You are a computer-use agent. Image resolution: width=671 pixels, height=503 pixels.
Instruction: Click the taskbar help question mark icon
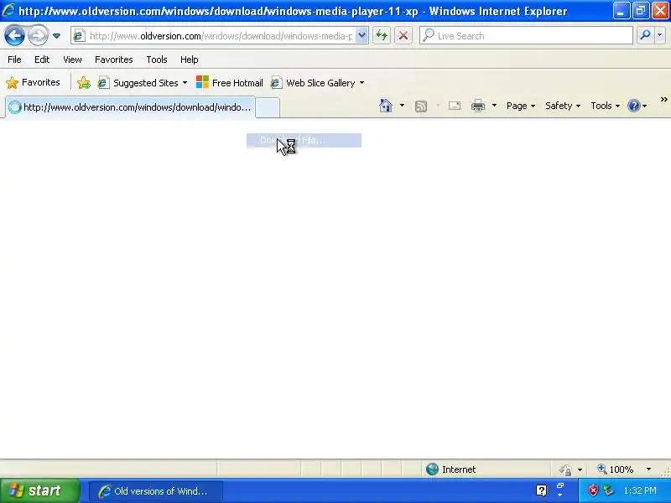pyautogui.click(x=541, y=490)
